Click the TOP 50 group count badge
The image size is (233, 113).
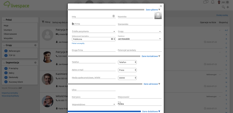click(6, 55)
